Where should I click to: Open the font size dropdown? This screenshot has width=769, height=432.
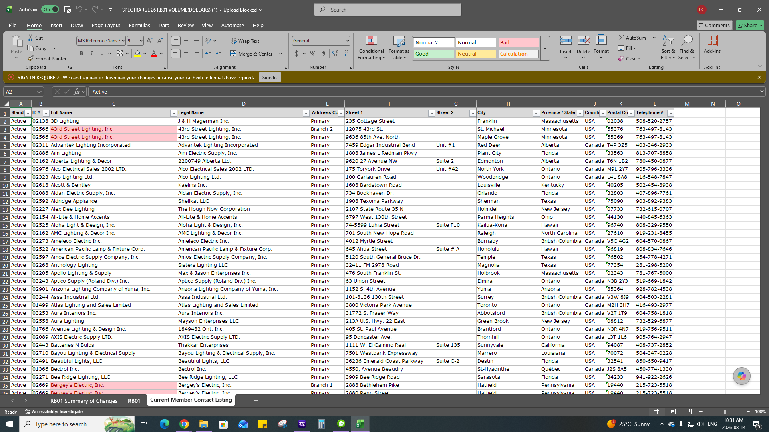click(141, 41)
